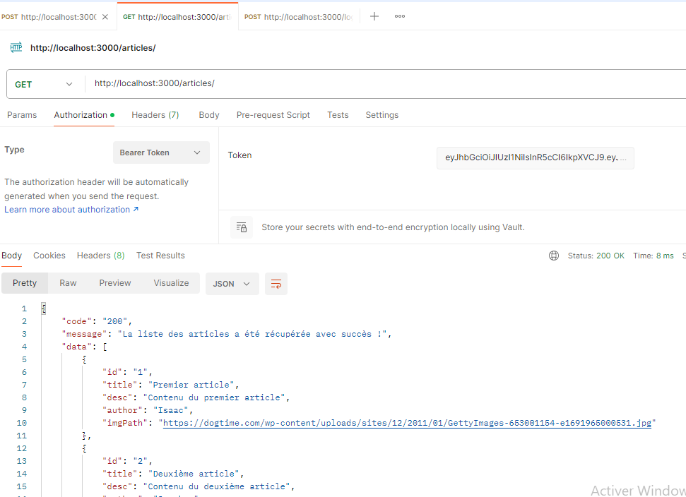The width and height of the screenshot is (686, 497).
Task: Open the Learn more about authorization link
Action: (67, 209)
